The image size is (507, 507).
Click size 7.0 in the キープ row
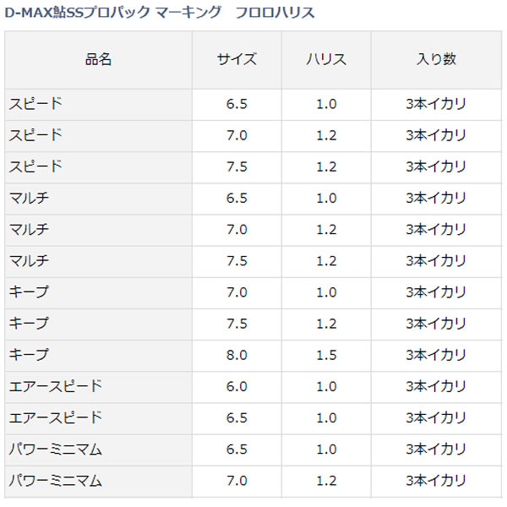click(237, 292)
